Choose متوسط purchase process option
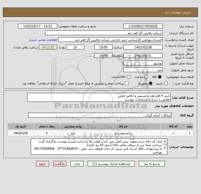The image size is (201, 194). pos(151,83)
